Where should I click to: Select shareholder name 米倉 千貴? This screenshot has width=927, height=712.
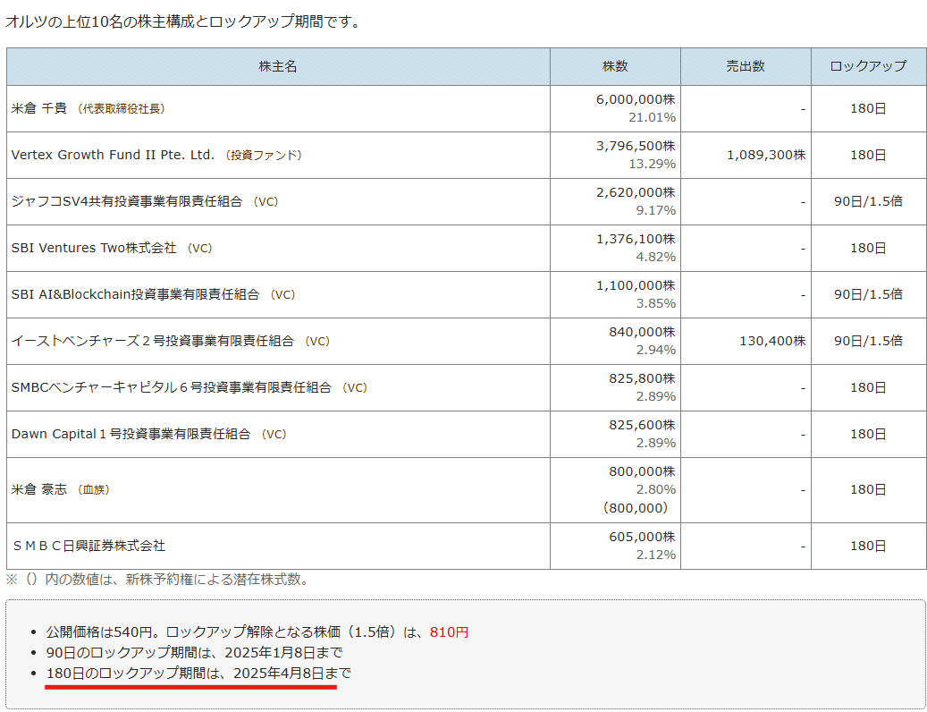coord(39,109)
